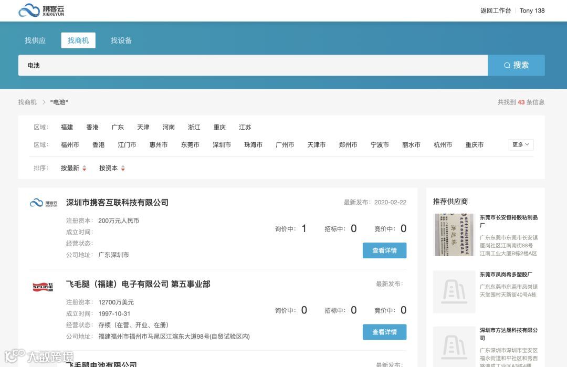Open 东莞市长安恒裕胶粘制品厂 supplier photo

[x=454, y=235]
